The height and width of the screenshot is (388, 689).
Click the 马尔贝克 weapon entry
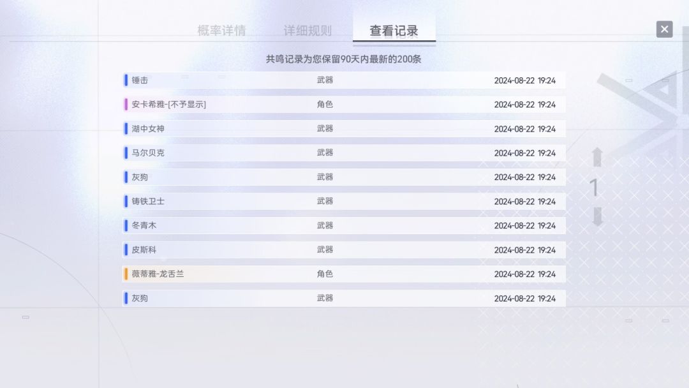coord(344,153)
